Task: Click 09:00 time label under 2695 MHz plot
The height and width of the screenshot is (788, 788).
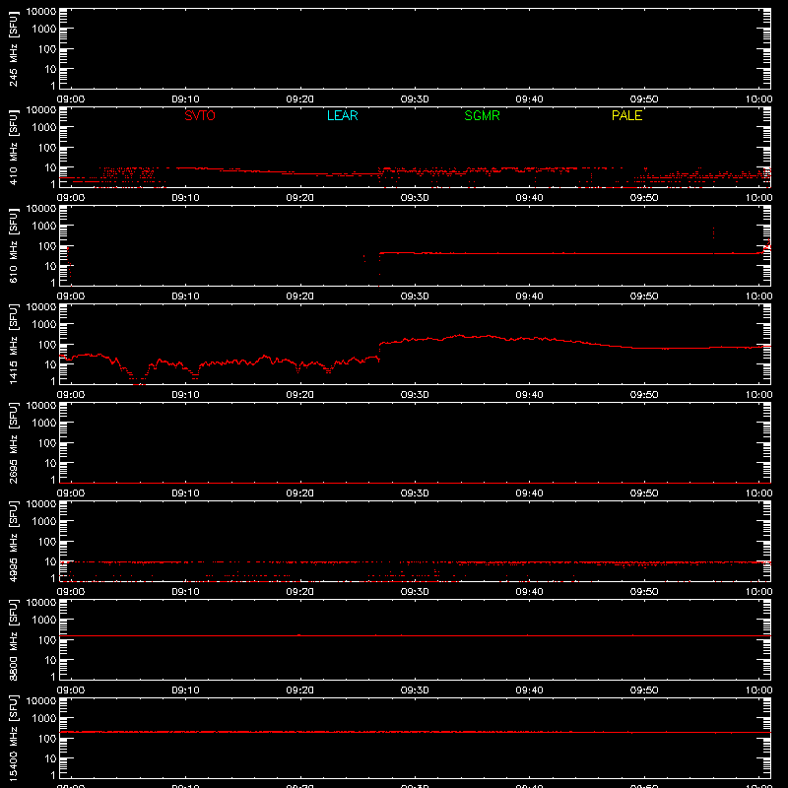Action: (70, 493)
